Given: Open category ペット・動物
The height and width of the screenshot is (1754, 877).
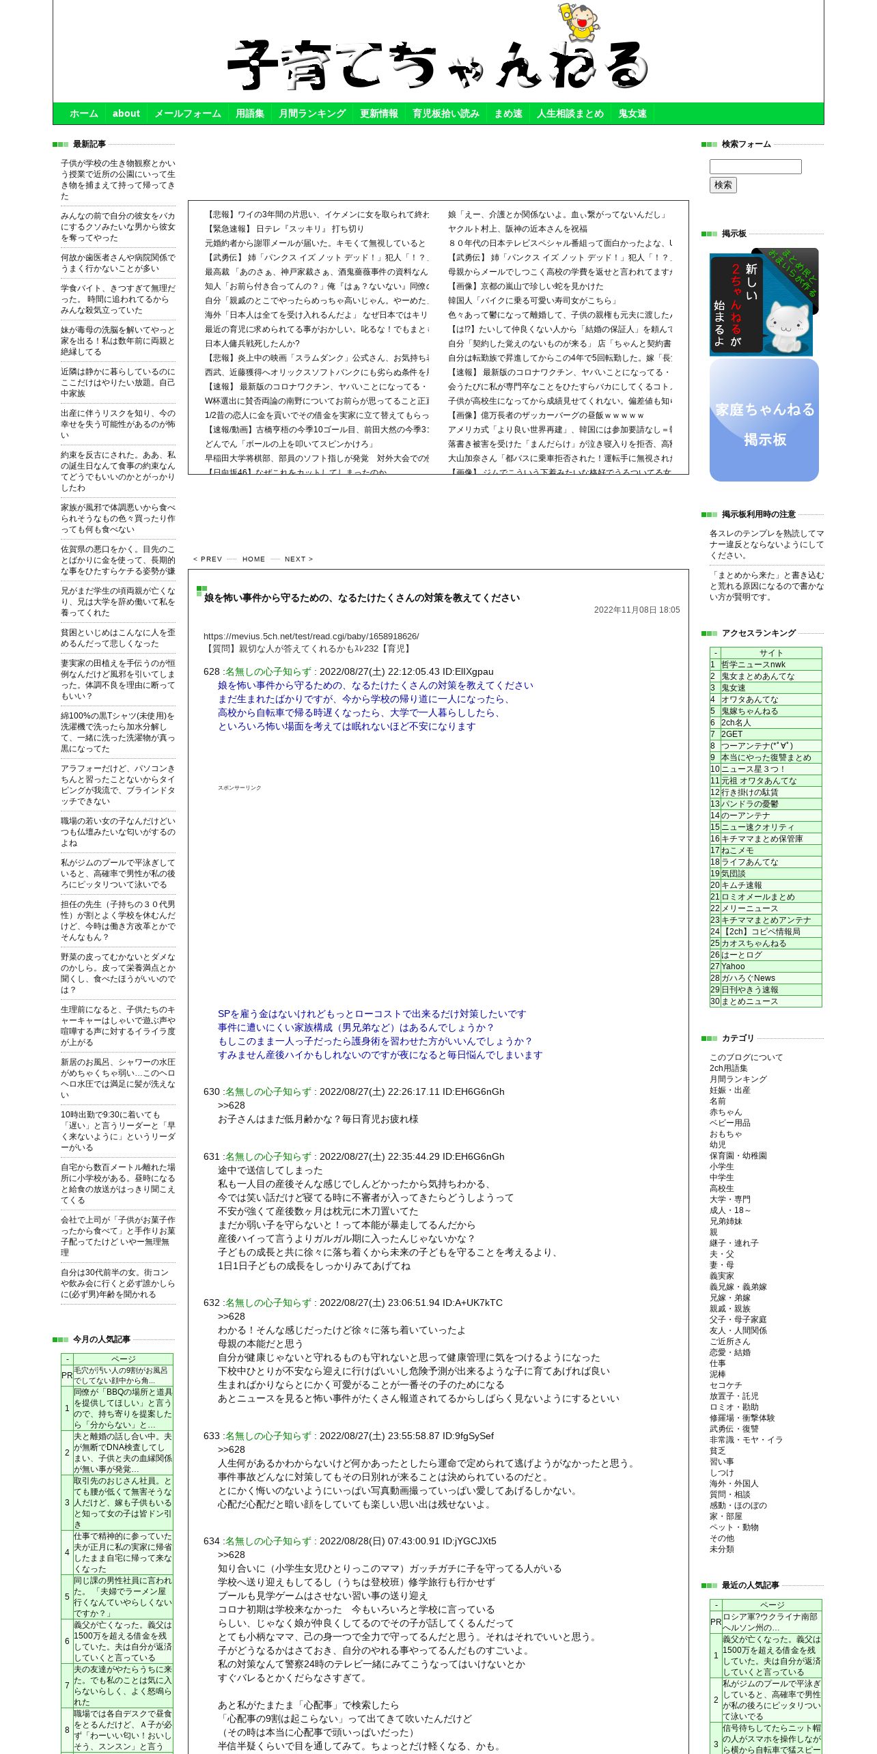Looking at the screenshot, I should coord(734,1527).
